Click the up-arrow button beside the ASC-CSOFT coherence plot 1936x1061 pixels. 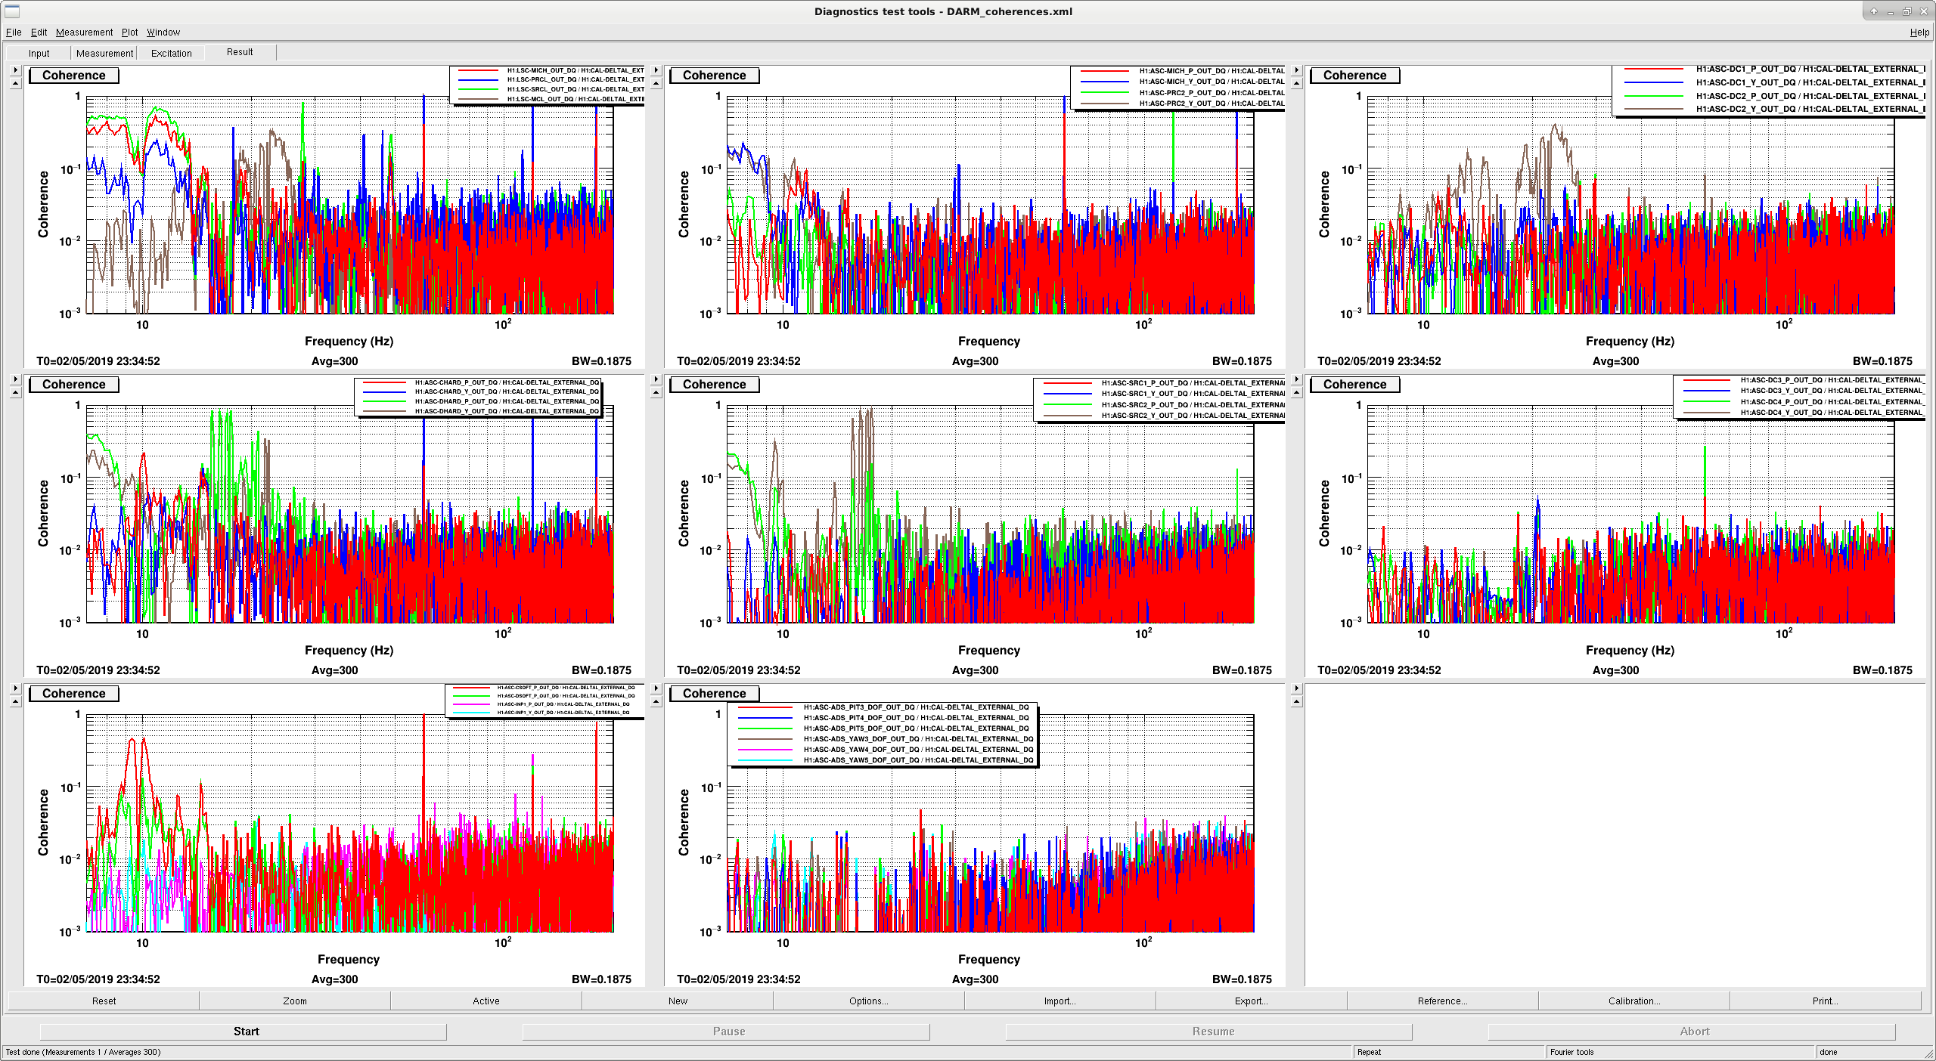tap(15, 702)
